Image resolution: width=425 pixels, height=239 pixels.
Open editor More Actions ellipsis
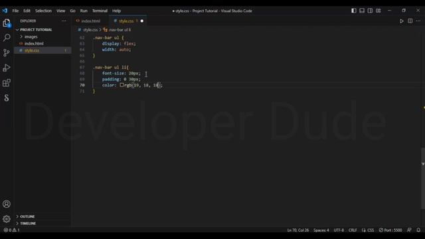[x=418, y=21]
